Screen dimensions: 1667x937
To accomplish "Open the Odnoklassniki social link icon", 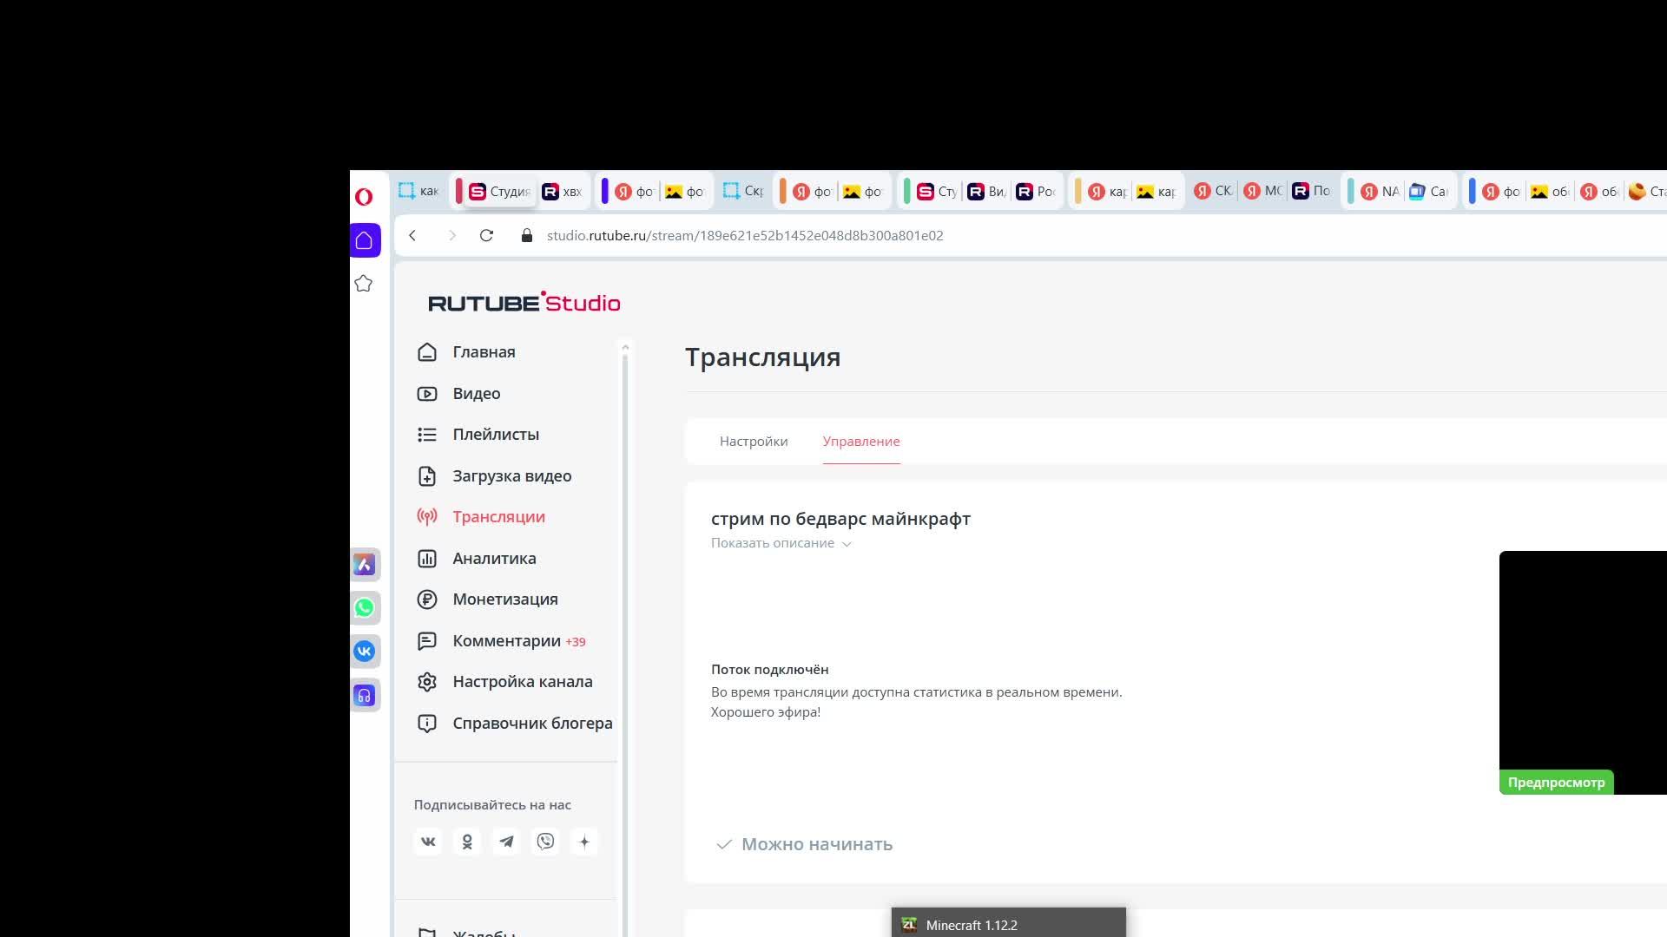I will click(467, 842).
